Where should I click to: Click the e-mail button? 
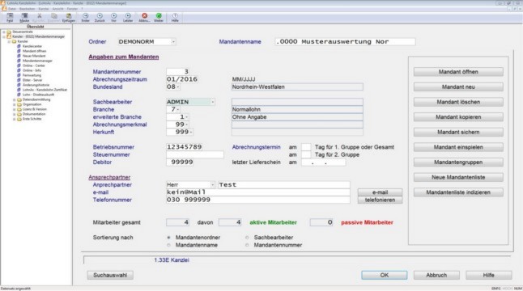tap(380, 192)
